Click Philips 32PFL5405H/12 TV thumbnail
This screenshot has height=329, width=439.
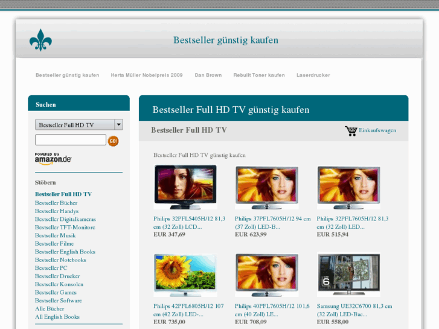(185, 187)
